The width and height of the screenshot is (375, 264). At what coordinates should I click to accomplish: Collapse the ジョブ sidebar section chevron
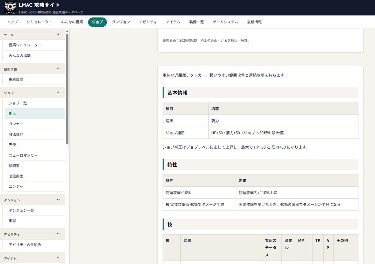58,93
